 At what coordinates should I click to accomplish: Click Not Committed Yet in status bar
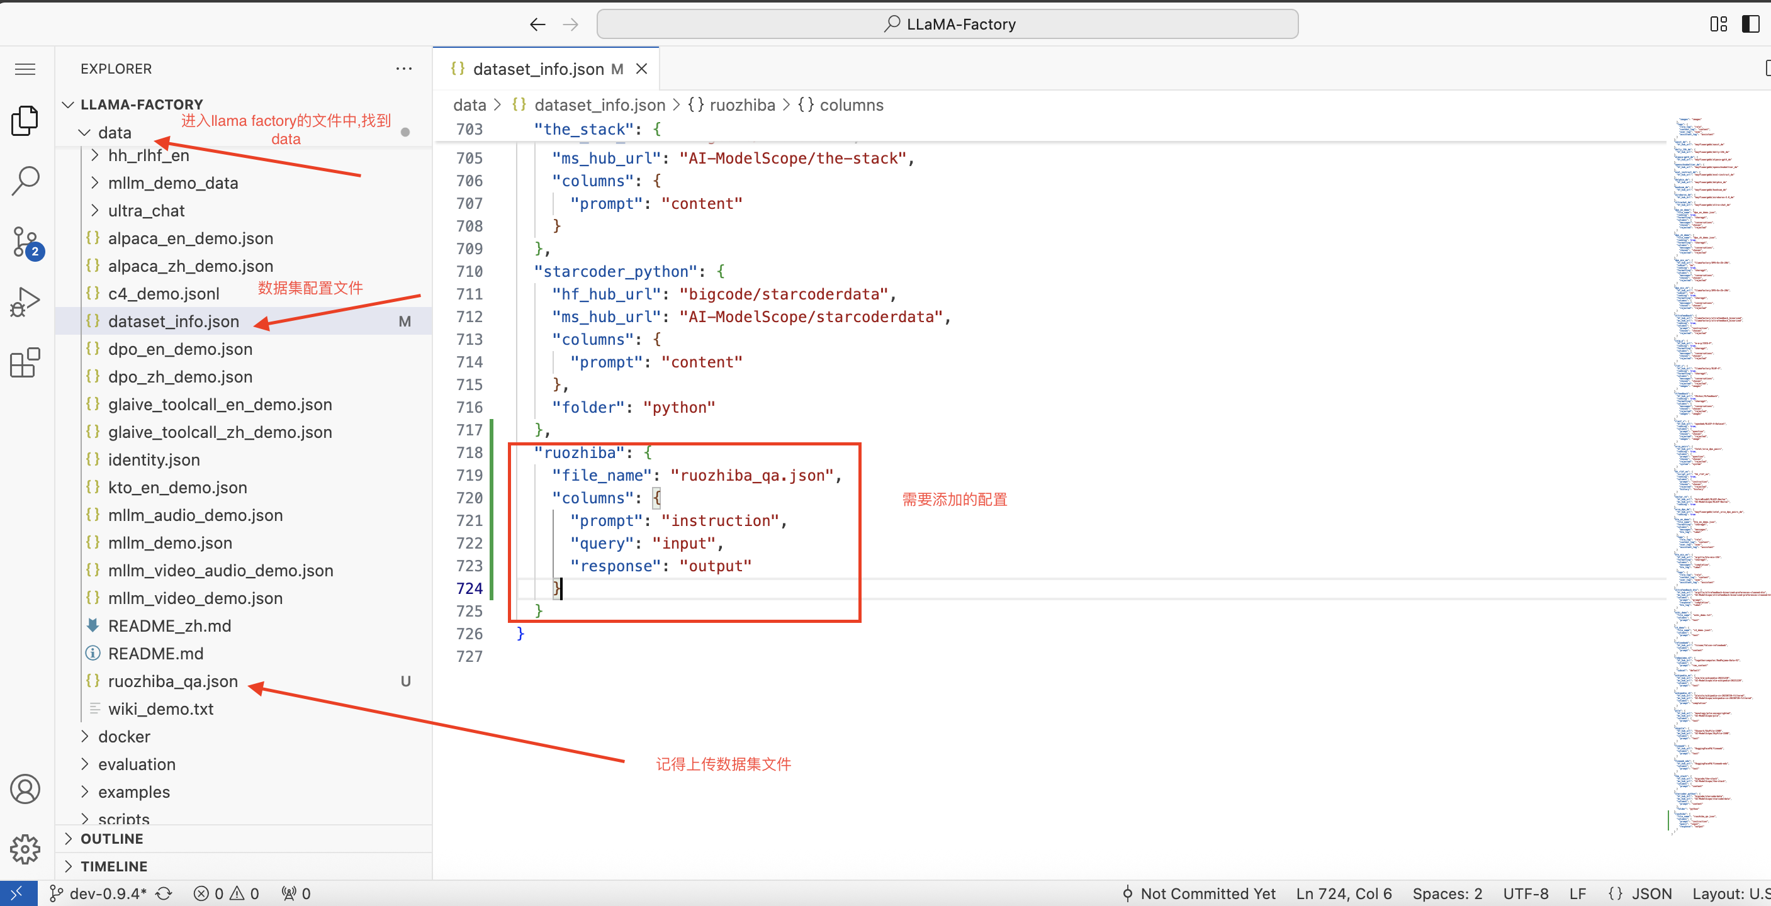[x=1199, y=893]
